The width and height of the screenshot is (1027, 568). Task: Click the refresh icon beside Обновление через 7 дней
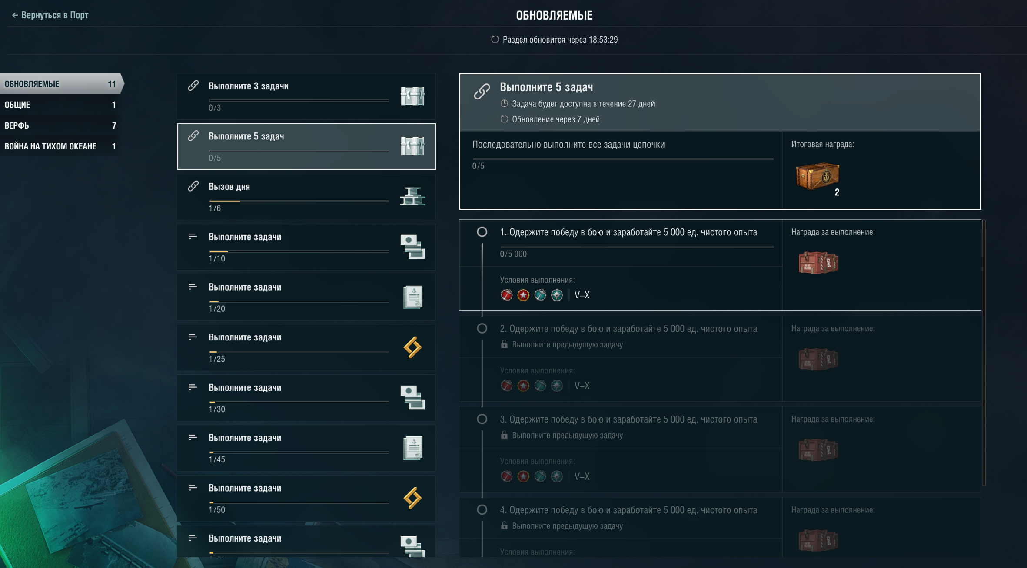click(x=504, y=119)
